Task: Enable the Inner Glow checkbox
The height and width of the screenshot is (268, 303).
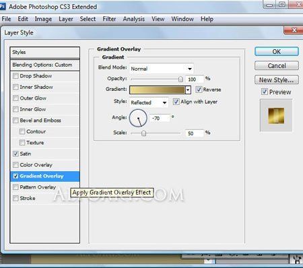Action: click(x=15, y=109)
